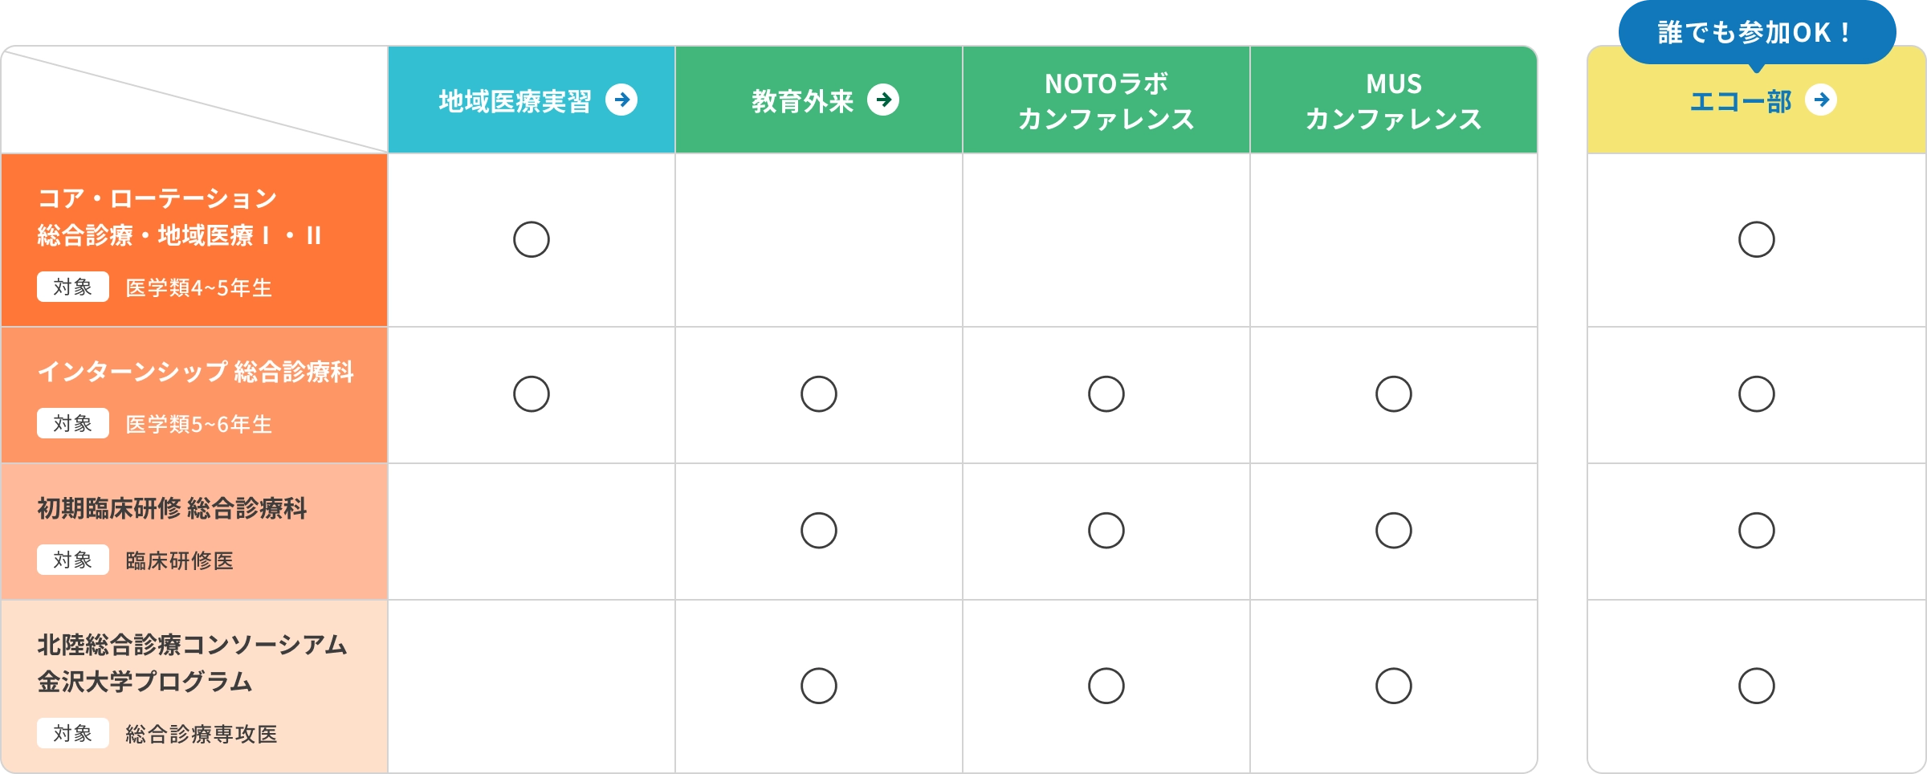Click the arrow icon beside 地域医療実習
The image size is (1927, 774).
click(x=621, y=100)
